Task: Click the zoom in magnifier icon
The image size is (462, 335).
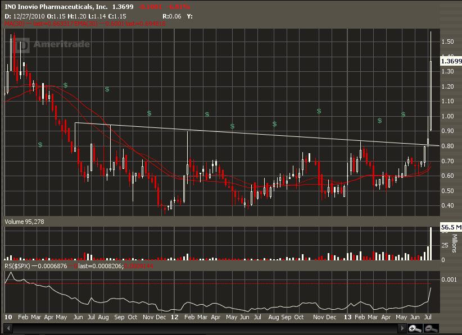Action: coord(414,328)
